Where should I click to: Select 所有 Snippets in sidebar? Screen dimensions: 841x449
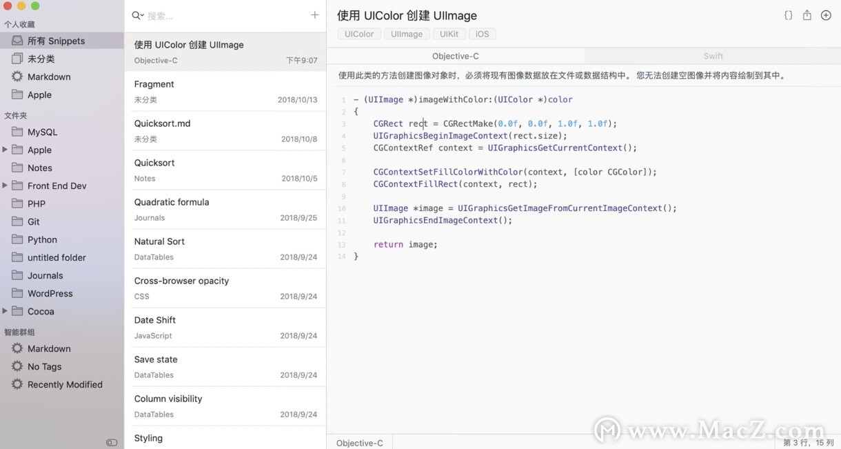pos(62,41)
